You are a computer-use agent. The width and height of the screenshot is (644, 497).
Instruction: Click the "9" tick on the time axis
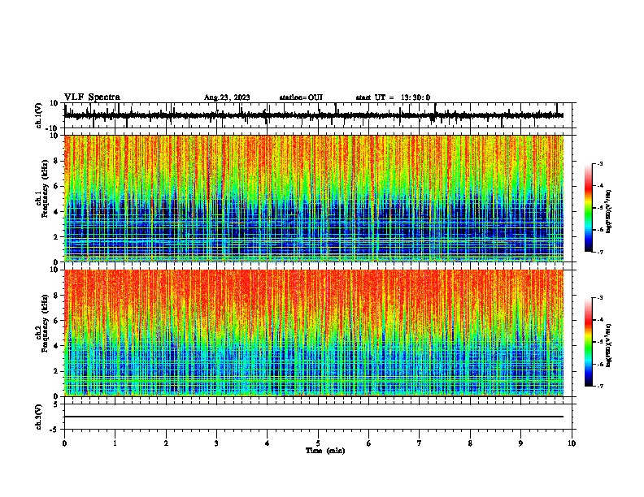pos(520,443)
